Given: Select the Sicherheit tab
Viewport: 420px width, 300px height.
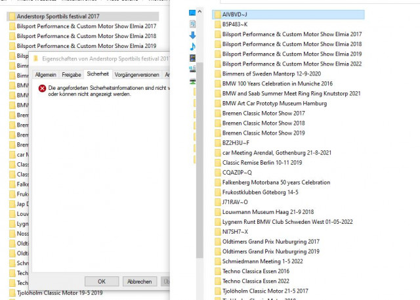Looking at the screenshot, I should pyautogui.click(x=98, y=74).
